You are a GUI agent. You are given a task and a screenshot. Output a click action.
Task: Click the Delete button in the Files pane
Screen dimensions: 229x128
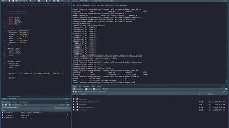(x=88, y=89)
